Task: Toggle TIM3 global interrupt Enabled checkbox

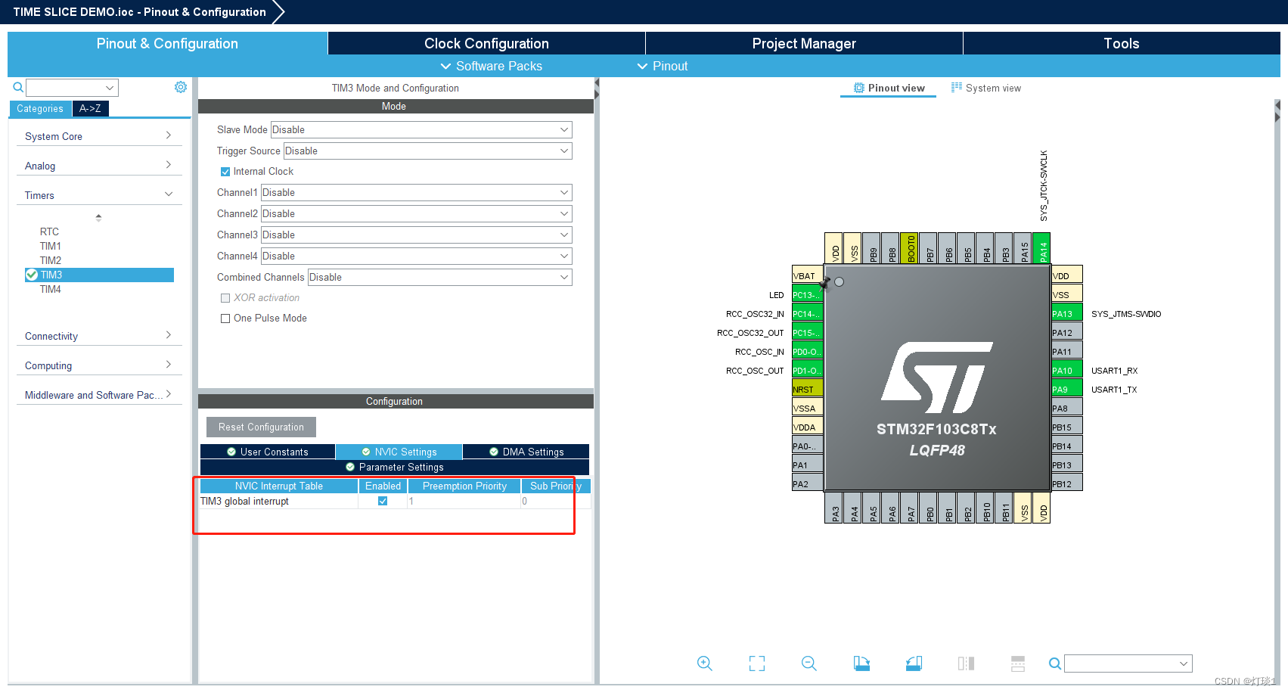Action: 383,501
